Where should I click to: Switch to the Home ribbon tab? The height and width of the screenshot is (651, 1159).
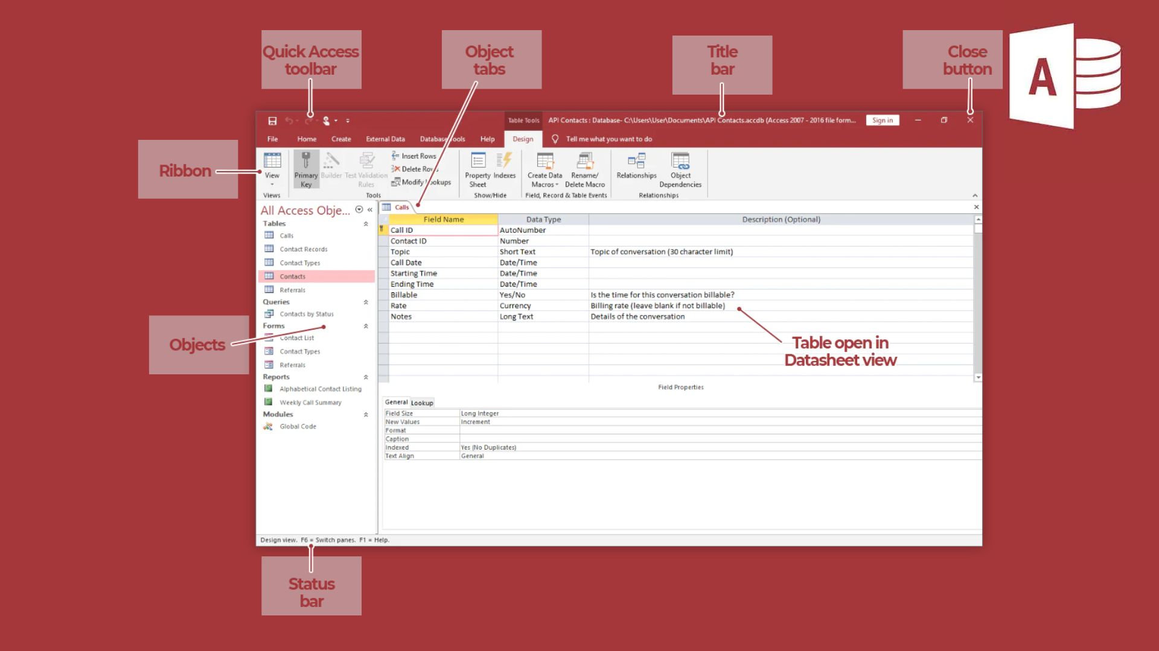point(307,139)
